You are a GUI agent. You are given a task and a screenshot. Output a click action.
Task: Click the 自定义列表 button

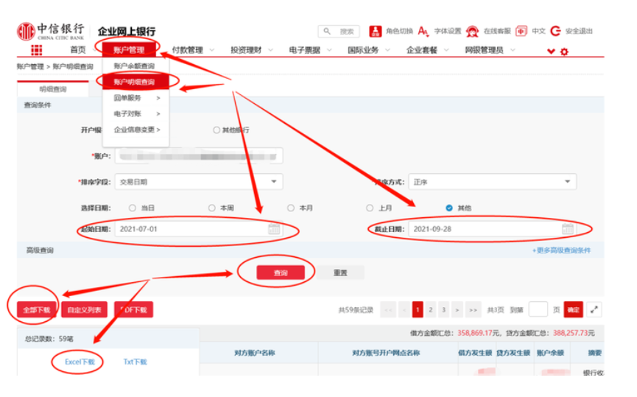pyautogui.click(x=84, y=309)
